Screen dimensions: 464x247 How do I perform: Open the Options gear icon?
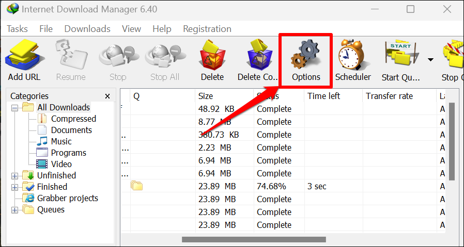306,57
